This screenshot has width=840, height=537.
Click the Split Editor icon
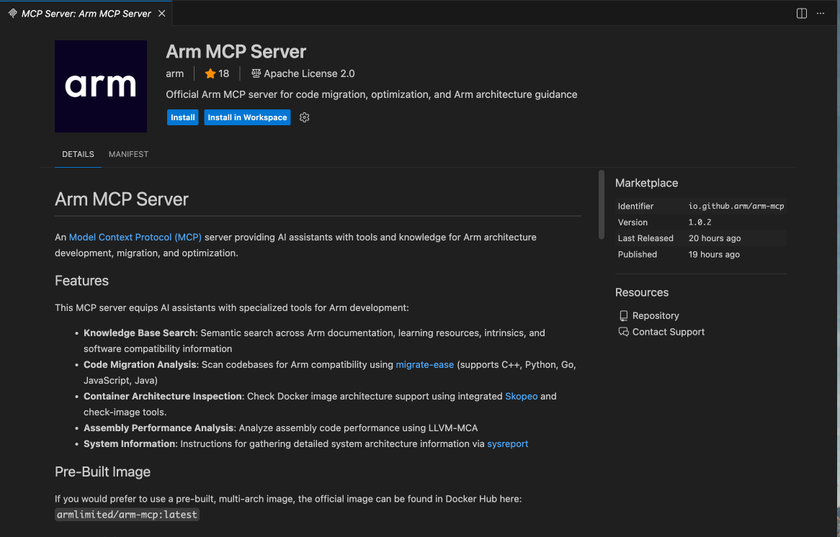pyautogui.click(x=800, y=13)
